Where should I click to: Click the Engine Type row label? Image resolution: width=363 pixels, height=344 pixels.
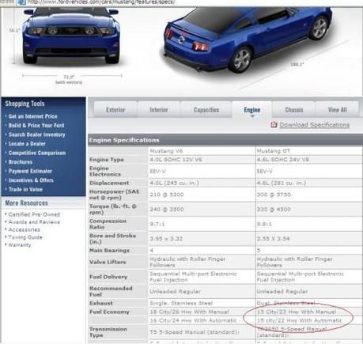pyautogui.click(x=107, y=160)
